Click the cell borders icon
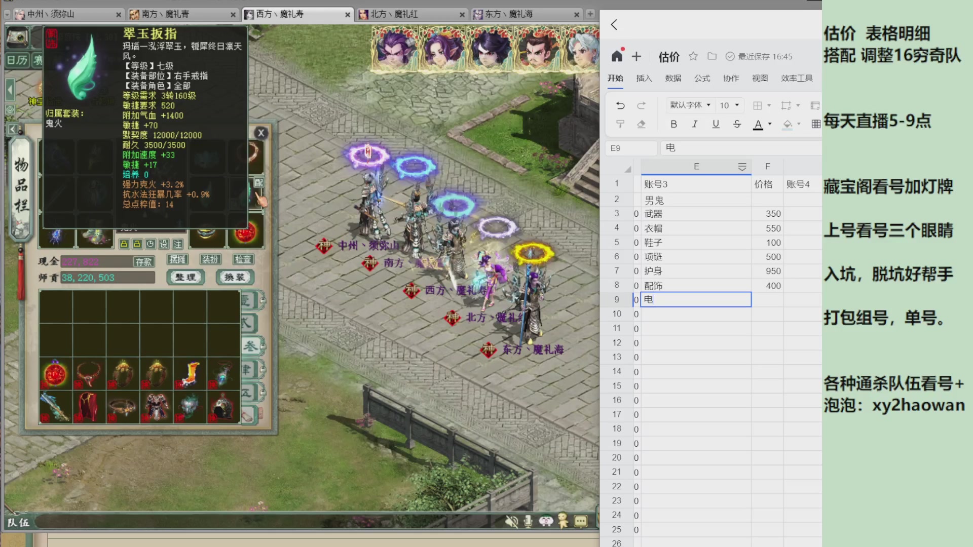The width and height of the screenshot is (973, 547). pos(758,105)
